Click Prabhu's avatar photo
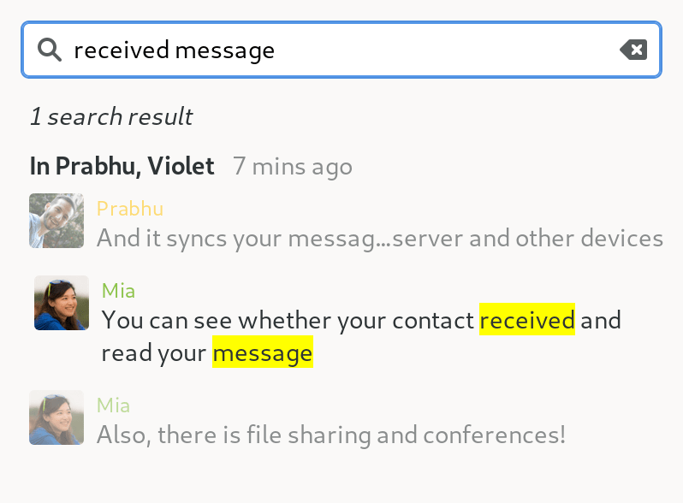683x503 pixels. [x=56, y=221]
